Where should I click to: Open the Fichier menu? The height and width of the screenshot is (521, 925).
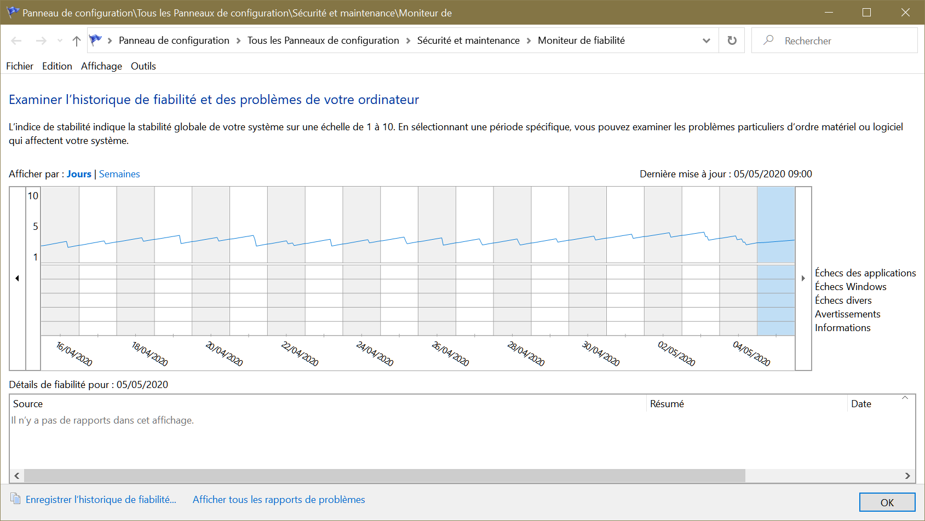click(20, 66)
